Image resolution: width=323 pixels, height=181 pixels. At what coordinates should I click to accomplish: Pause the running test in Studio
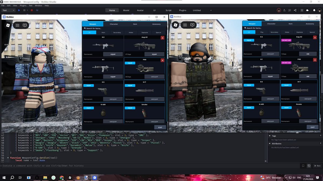click(x=24, y=10)
